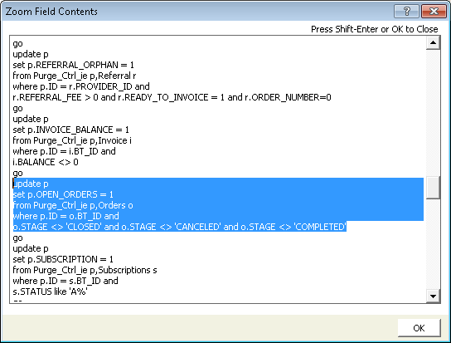
Task: Click the set p.SUBSCRIPTION = 1 line
Action: click(x=63, y=259)
